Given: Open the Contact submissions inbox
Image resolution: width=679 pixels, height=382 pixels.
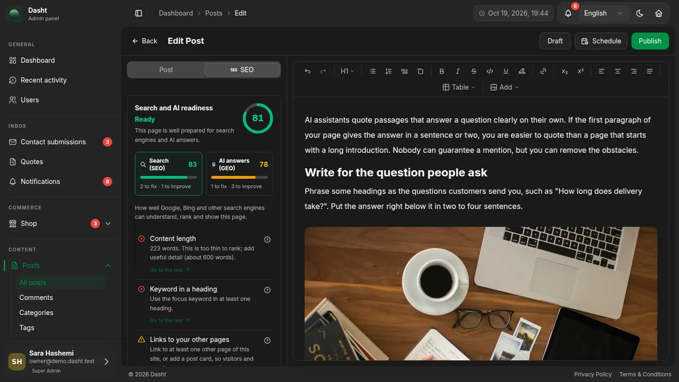Looking at the screenshot, I should click(x=60, y=142).
